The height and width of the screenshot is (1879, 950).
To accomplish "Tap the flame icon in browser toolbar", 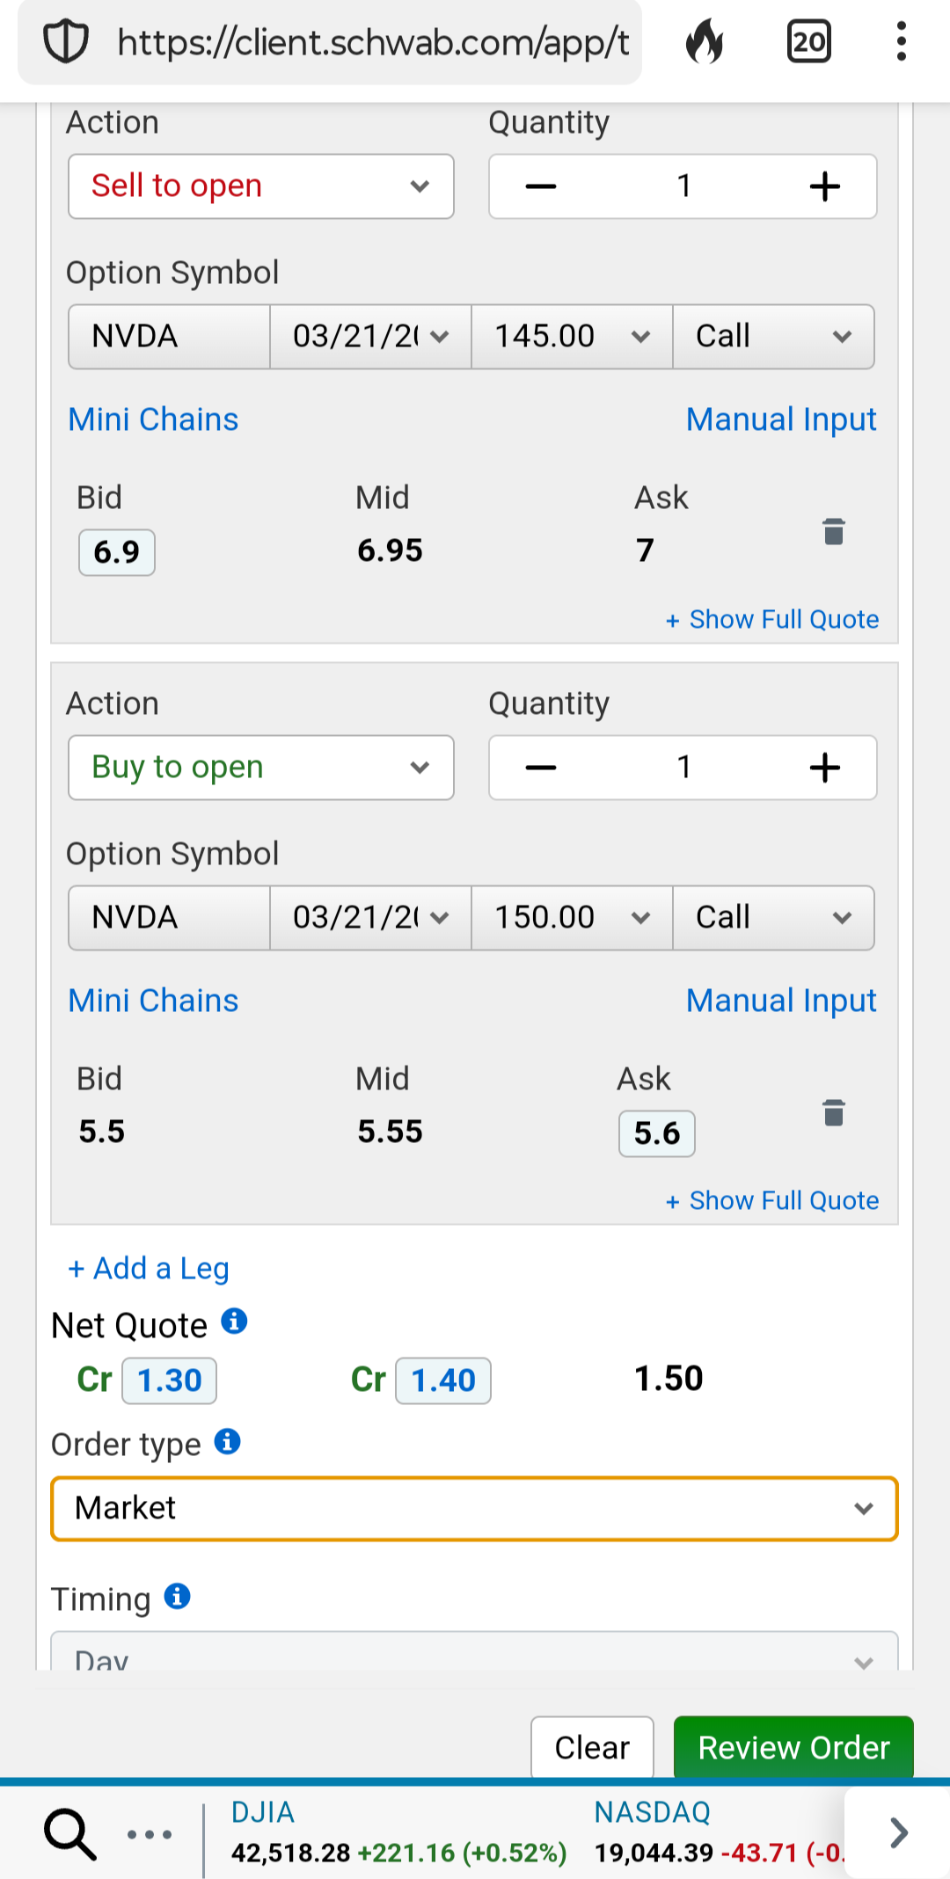I will click(705, 42).
